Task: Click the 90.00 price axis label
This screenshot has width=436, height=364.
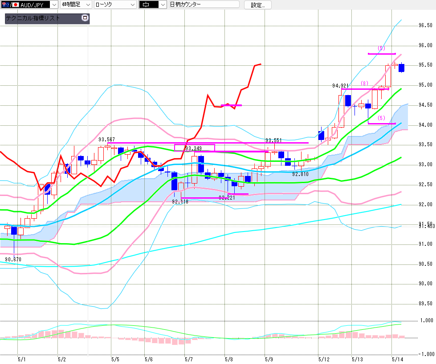Action: (425, 284)
